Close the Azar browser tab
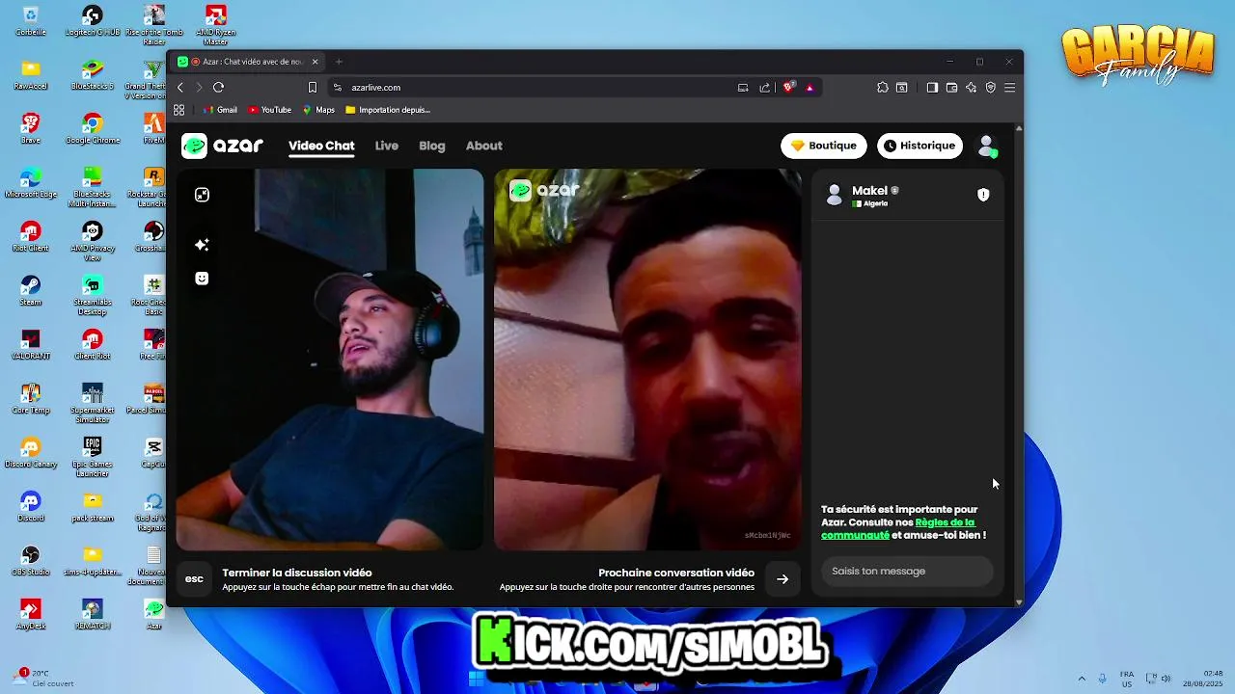Image resolution: width=1235 pixels, height=694 pixels. [315, 62]
